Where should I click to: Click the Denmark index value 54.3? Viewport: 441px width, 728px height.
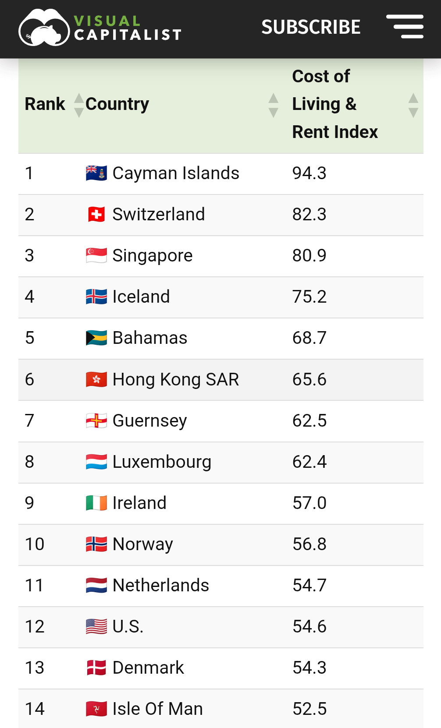[309, 668]
